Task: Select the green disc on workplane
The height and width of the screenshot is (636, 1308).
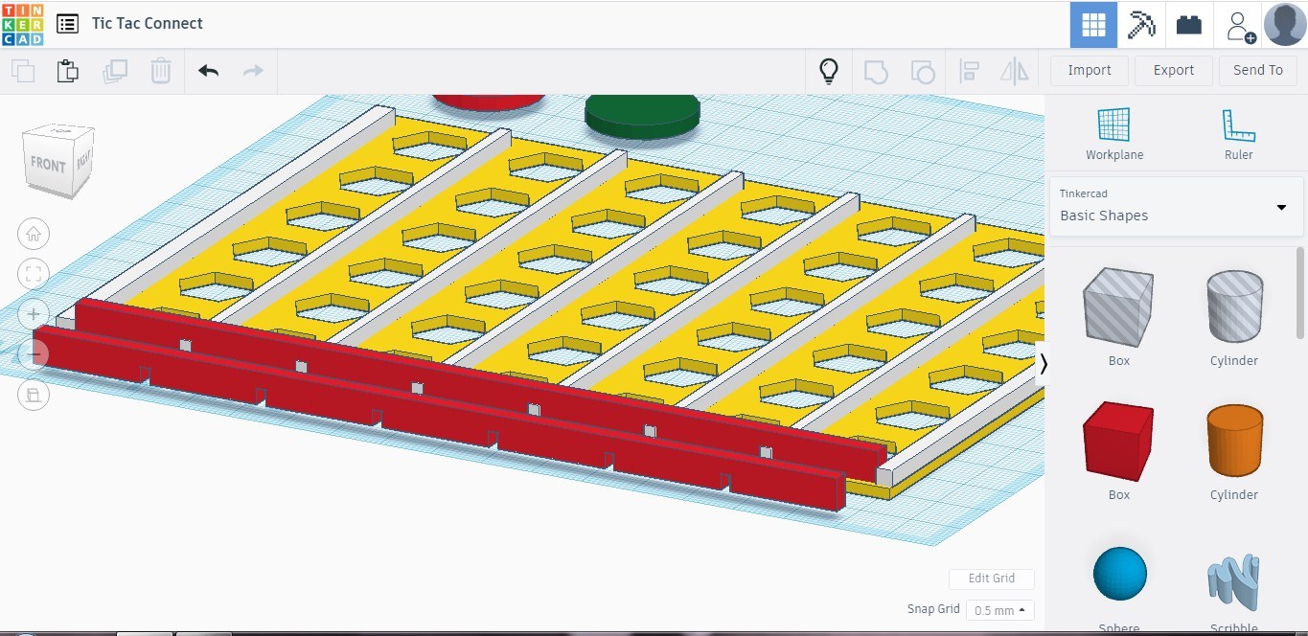Action: point(642,116)
